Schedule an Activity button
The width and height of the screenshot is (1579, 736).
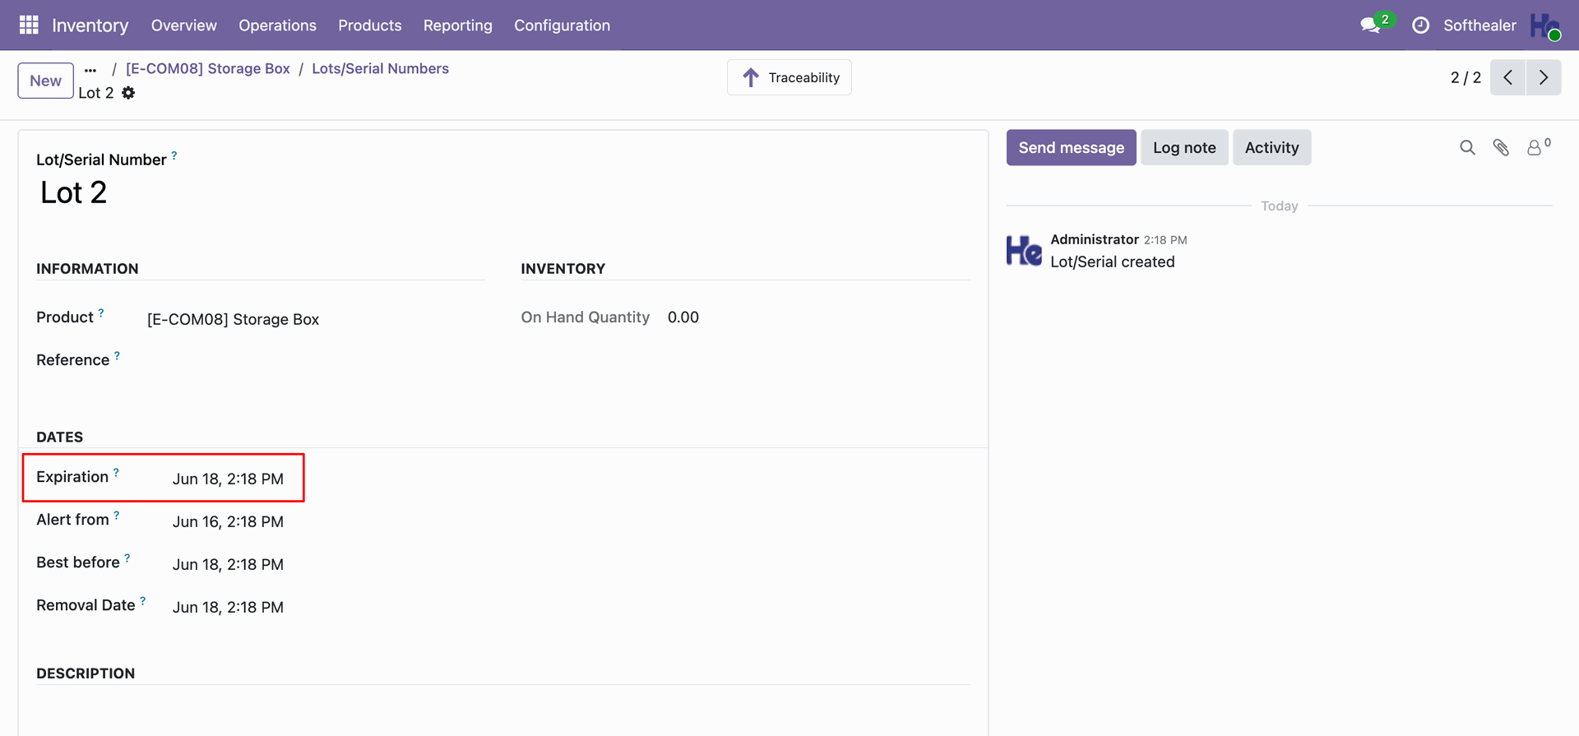1271,147
